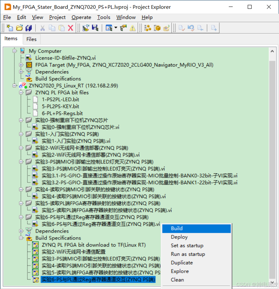The image size is (279, 289).
Task: Click the Find Project Items icon
Action: tap(123, 28)
